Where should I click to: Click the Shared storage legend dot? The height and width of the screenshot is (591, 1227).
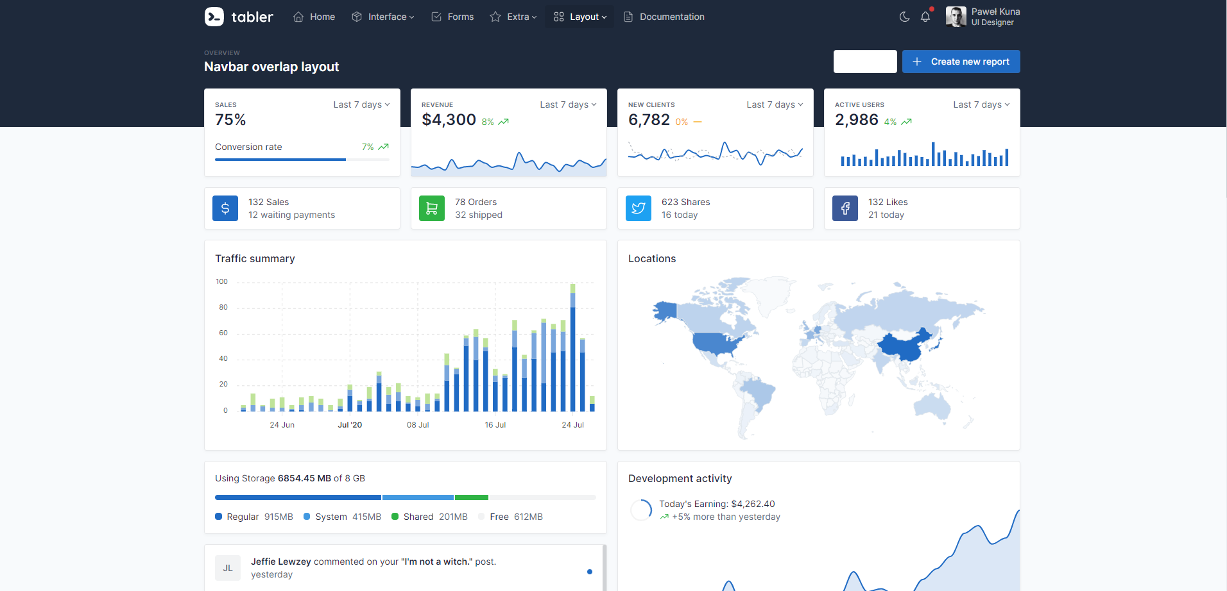395,517
